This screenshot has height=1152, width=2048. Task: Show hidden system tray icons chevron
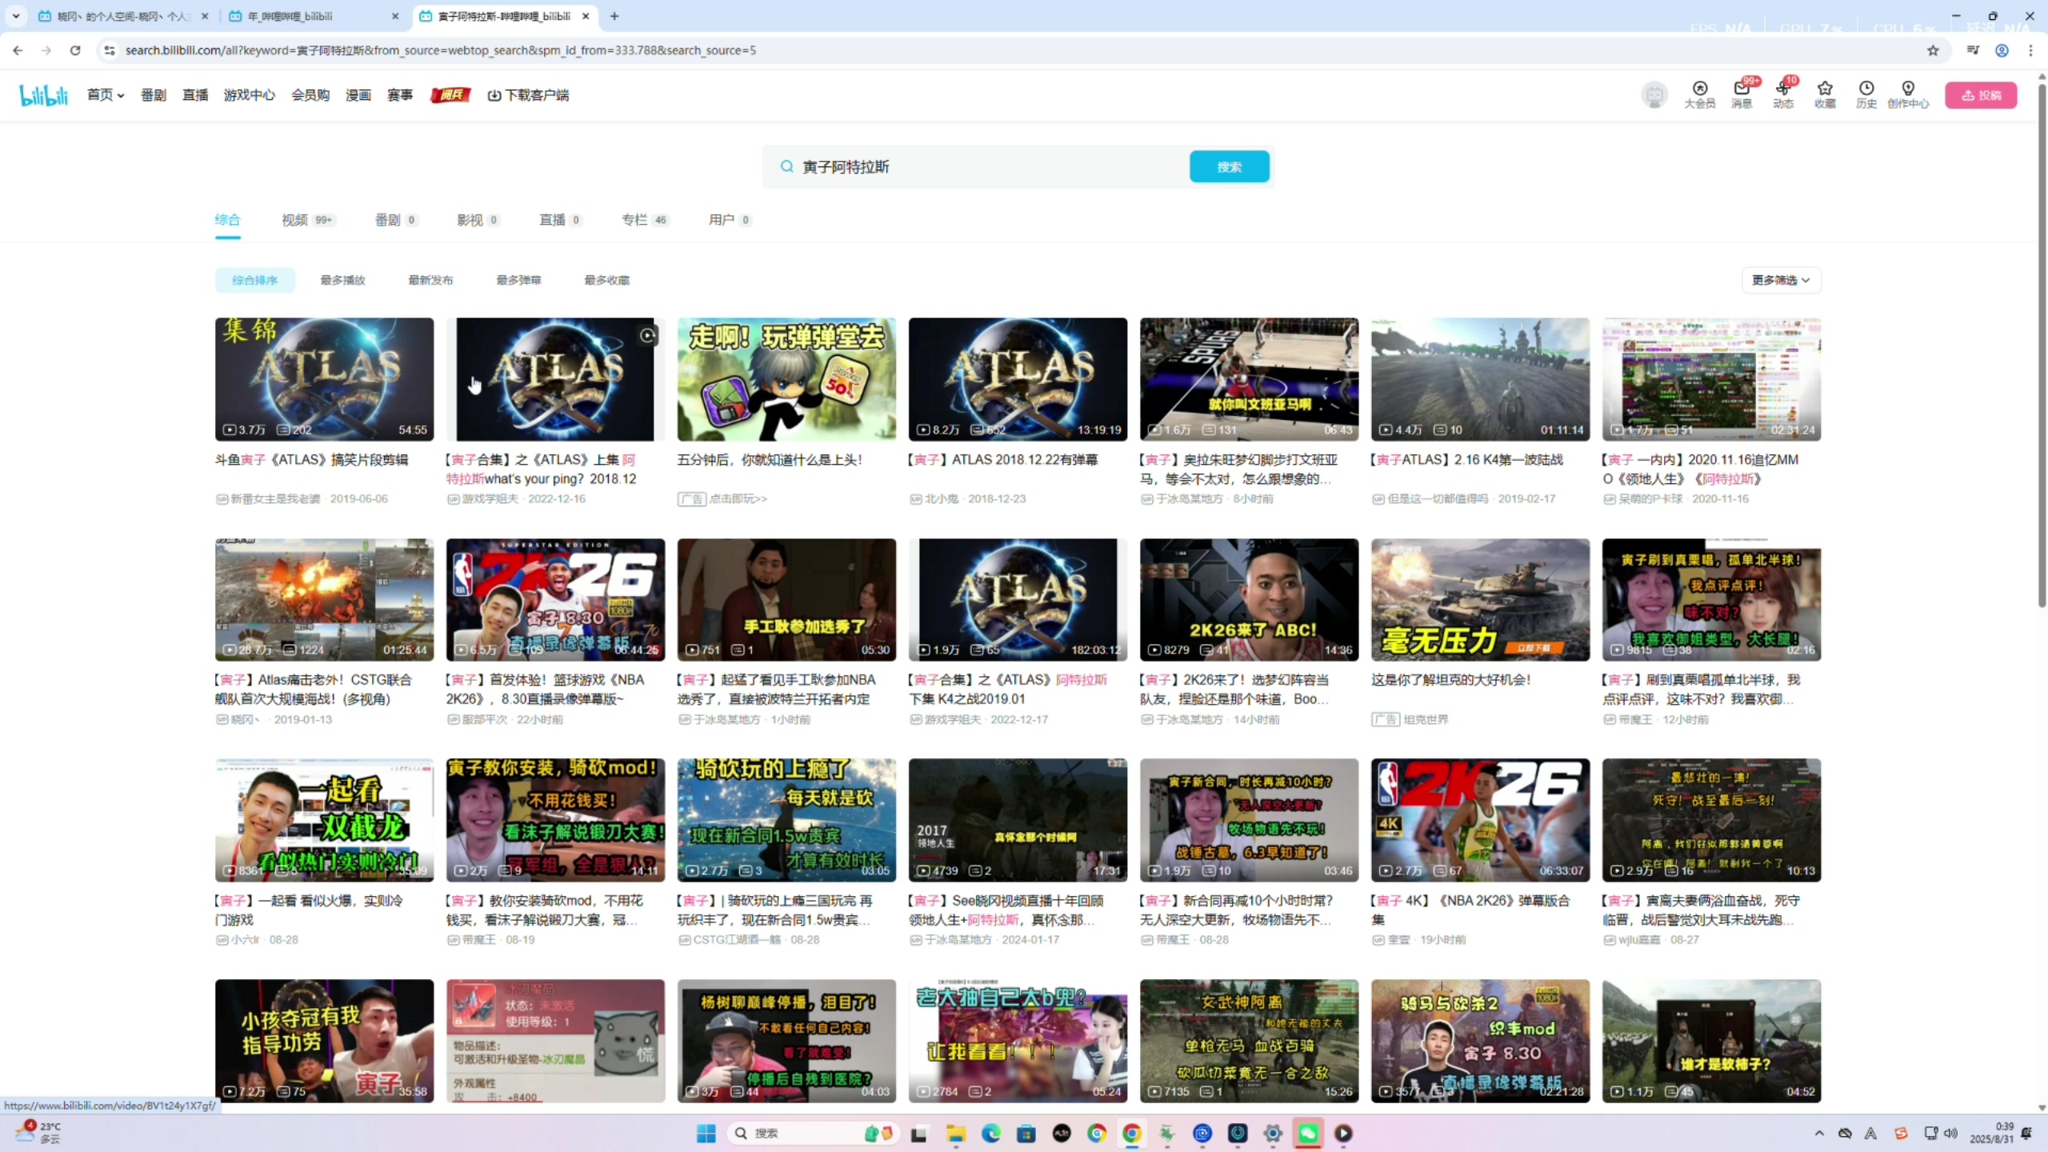1819,1134
